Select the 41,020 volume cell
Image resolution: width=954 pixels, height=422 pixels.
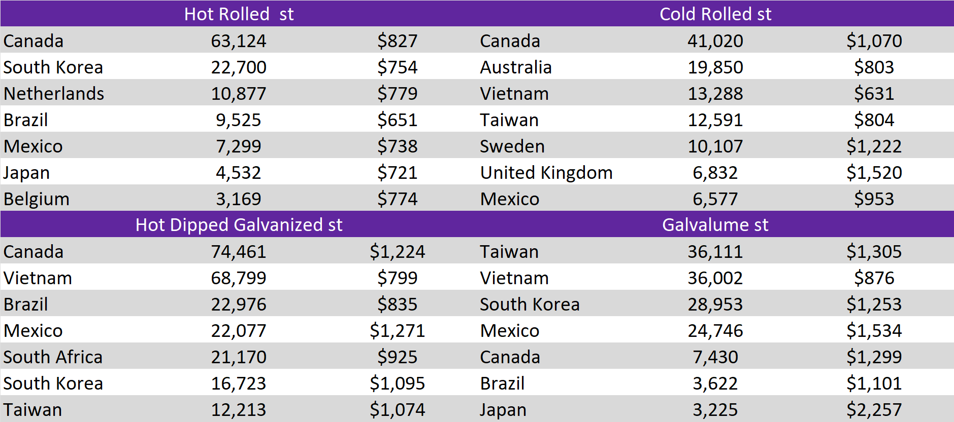click(715, 41)
